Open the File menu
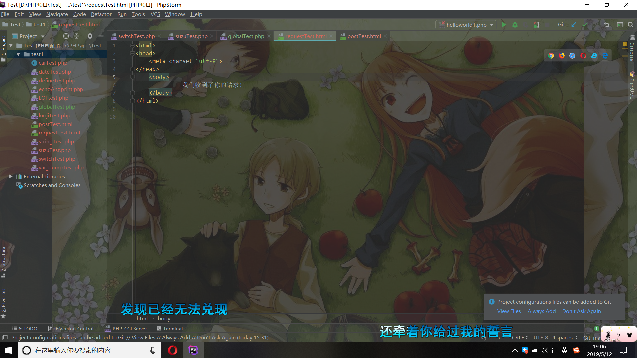Viewport: 637px width, 358px height. pos(5,14)
